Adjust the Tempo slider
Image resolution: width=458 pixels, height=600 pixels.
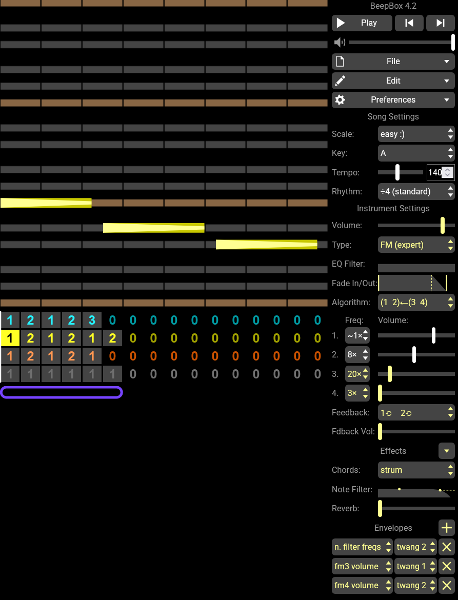click(x=401, y=172)
